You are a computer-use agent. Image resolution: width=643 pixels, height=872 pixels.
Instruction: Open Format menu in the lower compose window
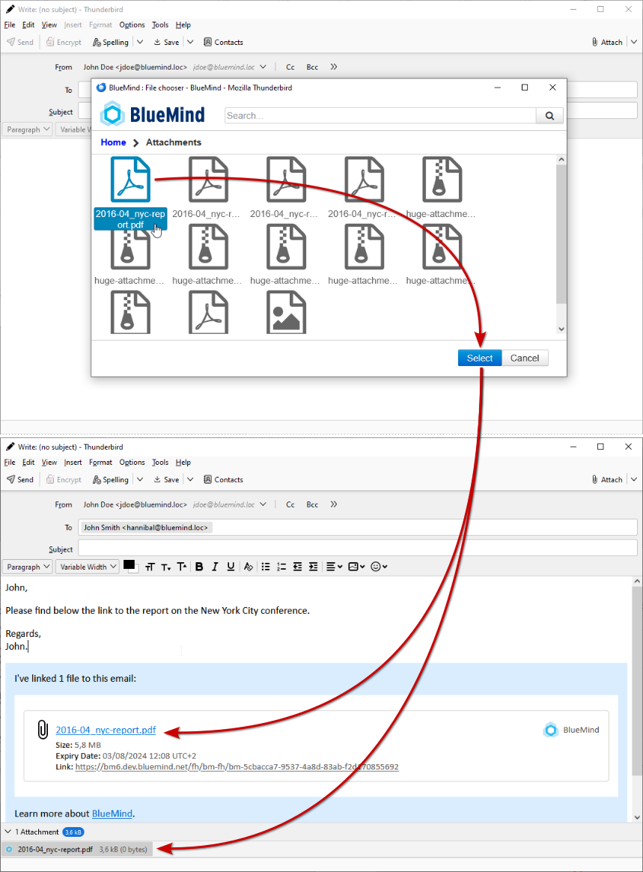[x=100, y=463]
